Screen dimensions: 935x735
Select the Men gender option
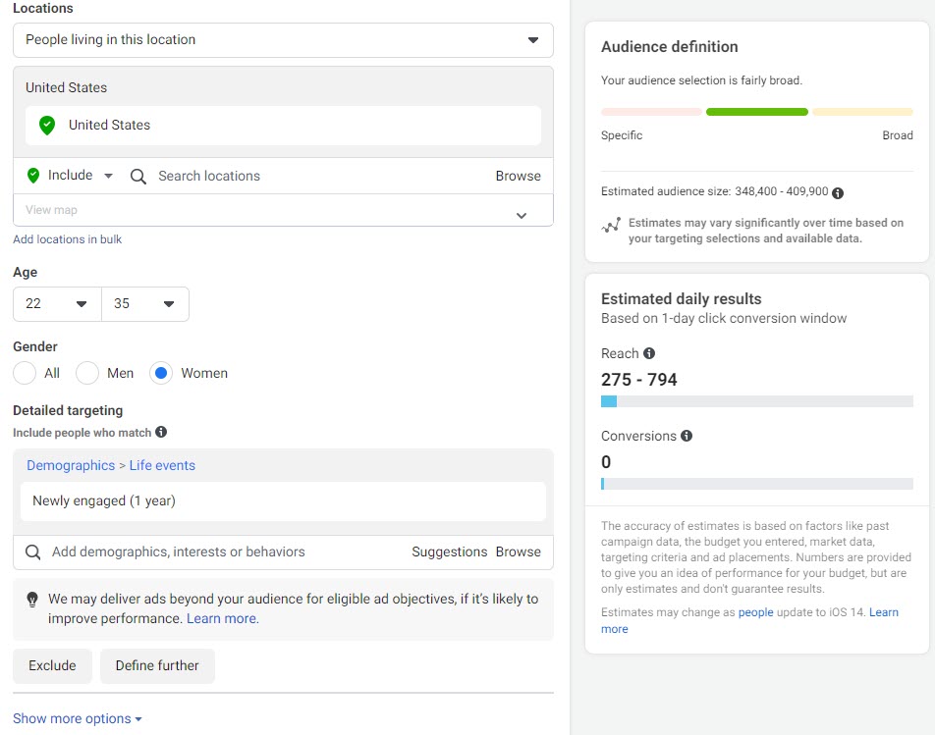coord(87,374)
